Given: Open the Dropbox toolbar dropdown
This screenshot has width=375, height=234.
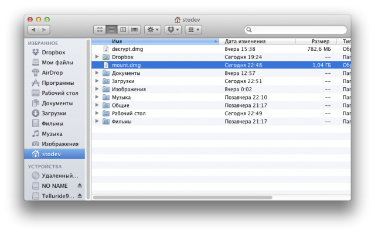Looking at the screenshot, I should [173, 29].
